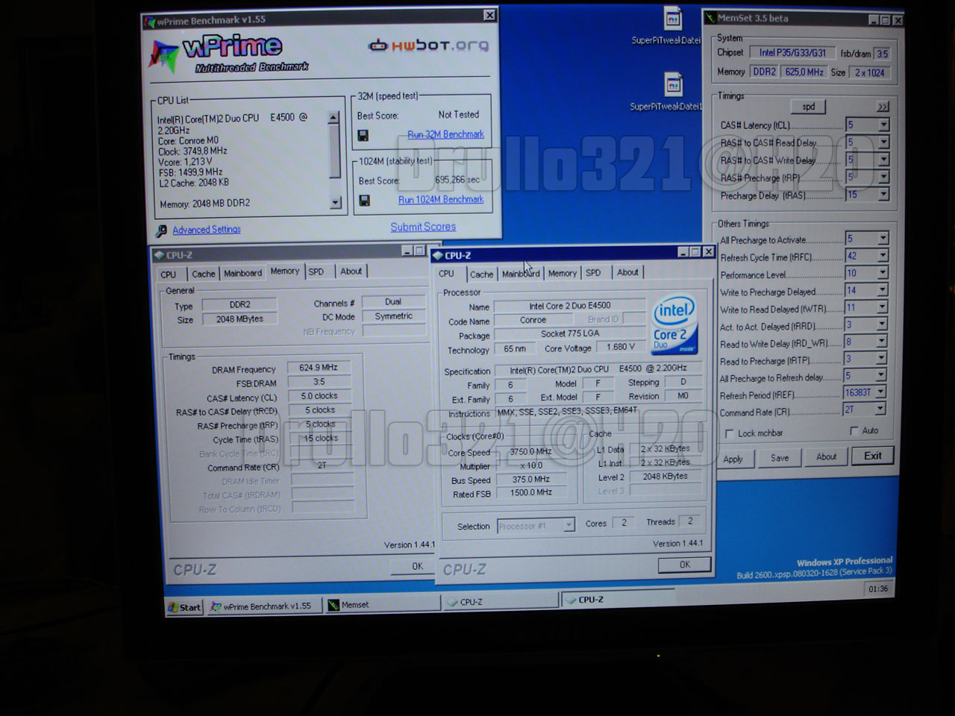
Task: Open the Refresh Cycle Time (tRFC) dropdown
Action: pyautogui.click(x=883, y=256)
